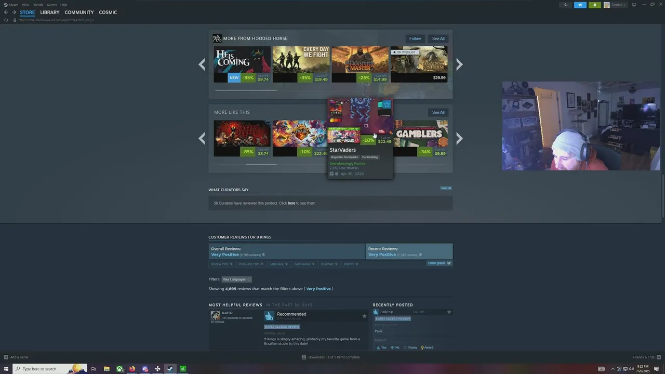Open the Windows Start menu
The image size is (665, 374).
click(6, 369)
